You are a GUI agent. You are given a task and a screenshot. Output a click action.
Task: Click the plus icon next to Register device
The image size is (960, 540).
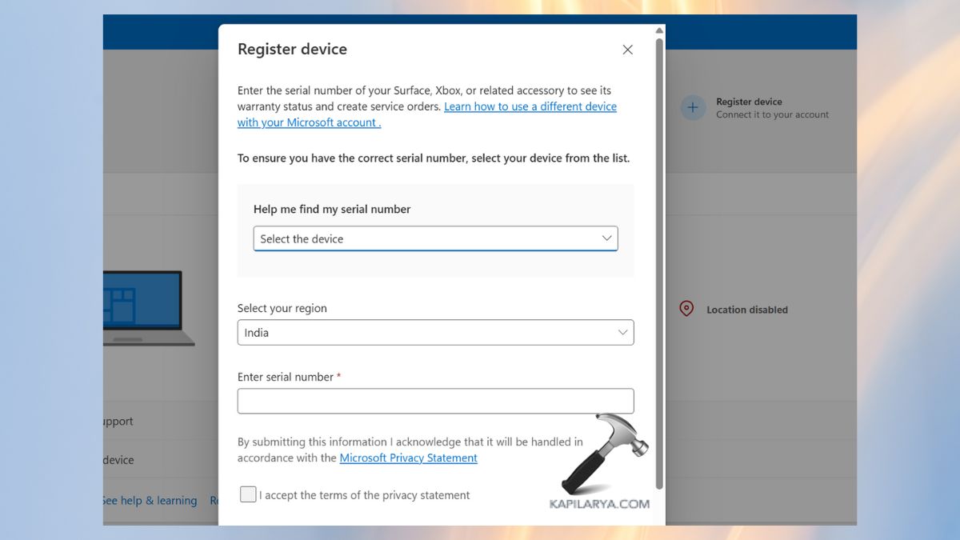coord(692,107)
